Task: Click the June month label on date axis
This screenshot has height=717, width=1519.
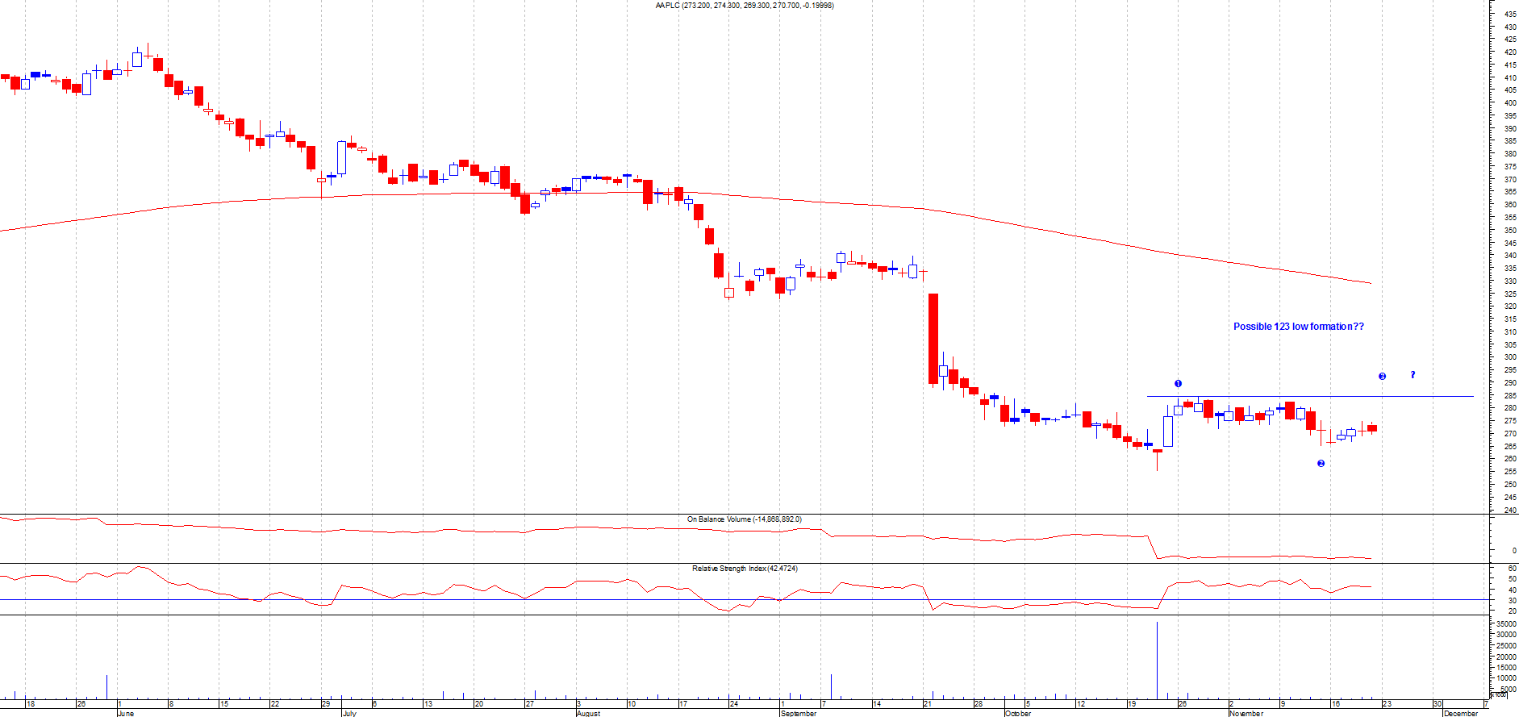Action: coord(126,713)
